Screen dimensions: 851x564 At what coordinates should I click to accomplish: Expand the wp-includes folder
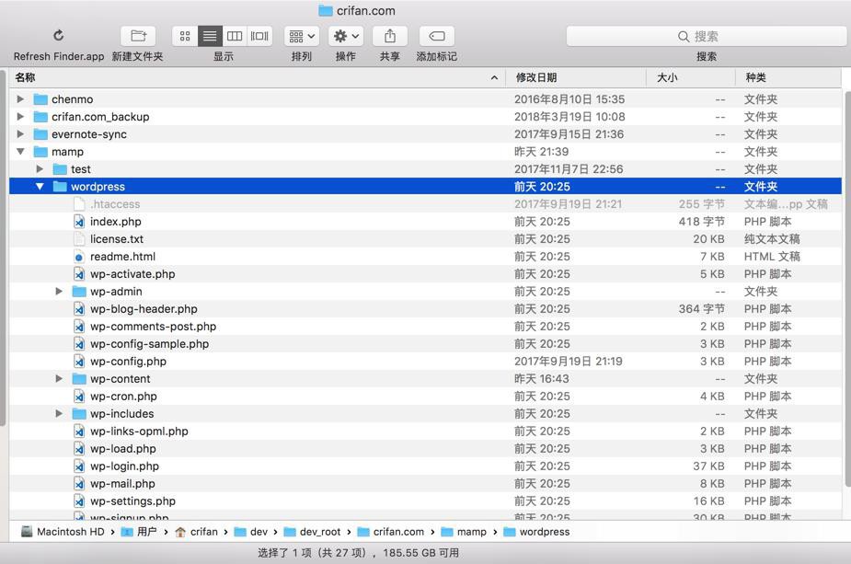click(x=59, y=414)
